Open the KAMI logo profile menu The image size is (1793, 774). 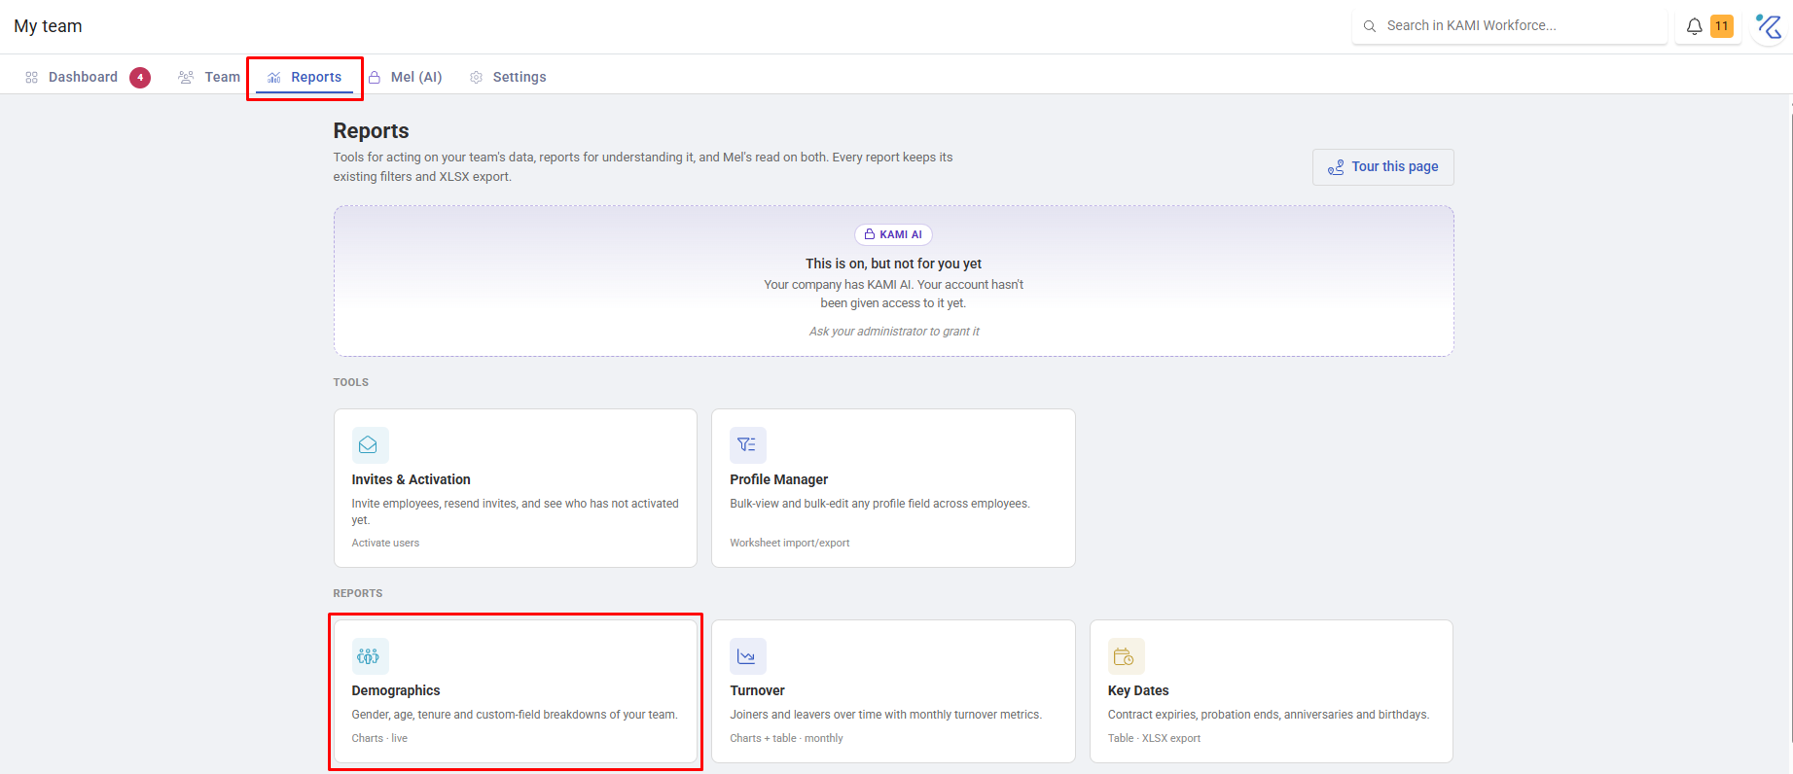[1769, 26]
